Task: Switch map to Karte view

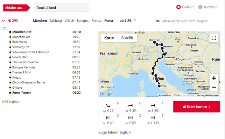Action: coord(109,38)
